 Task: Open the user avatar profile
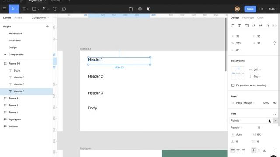click(x=237, y=9)
